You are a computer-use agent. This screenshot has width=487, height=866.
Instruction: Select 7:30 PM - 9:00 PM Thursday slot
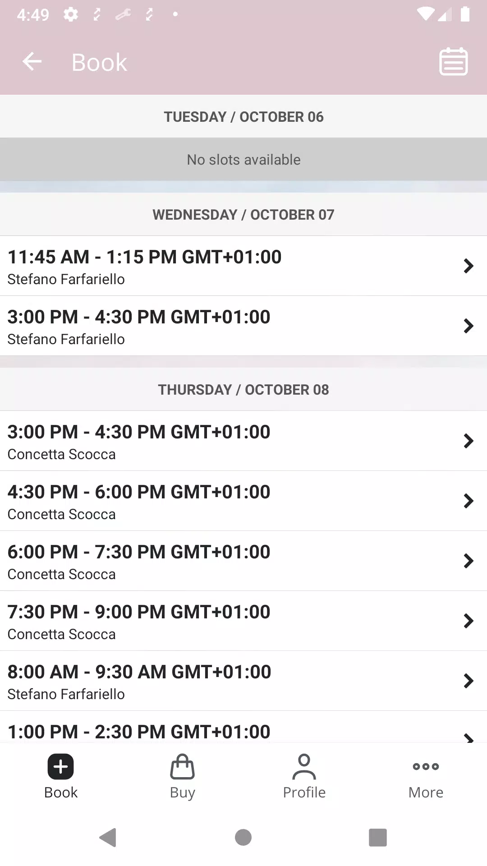coord(243,621)
